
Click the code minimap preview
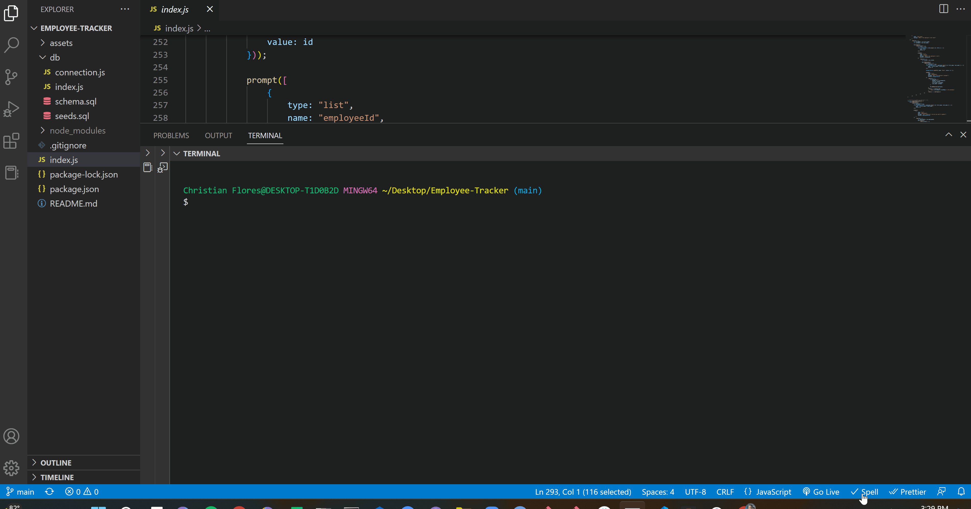pyautogui.click(x=936, y=78)
